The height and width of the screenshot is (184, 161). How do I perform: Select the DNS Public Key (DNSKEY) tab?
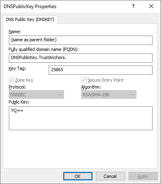point(30,19)
